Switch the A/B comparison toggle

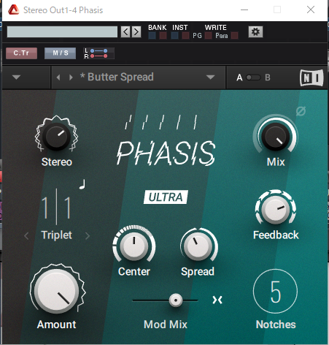[x=253, y=77]
